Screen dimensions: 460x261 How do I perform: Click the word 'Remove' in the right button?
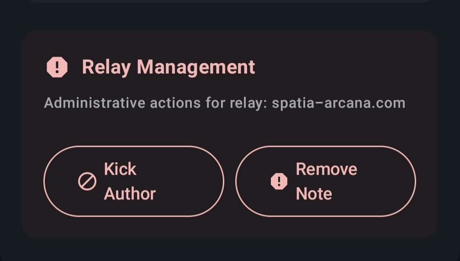(x=326, y=169)
